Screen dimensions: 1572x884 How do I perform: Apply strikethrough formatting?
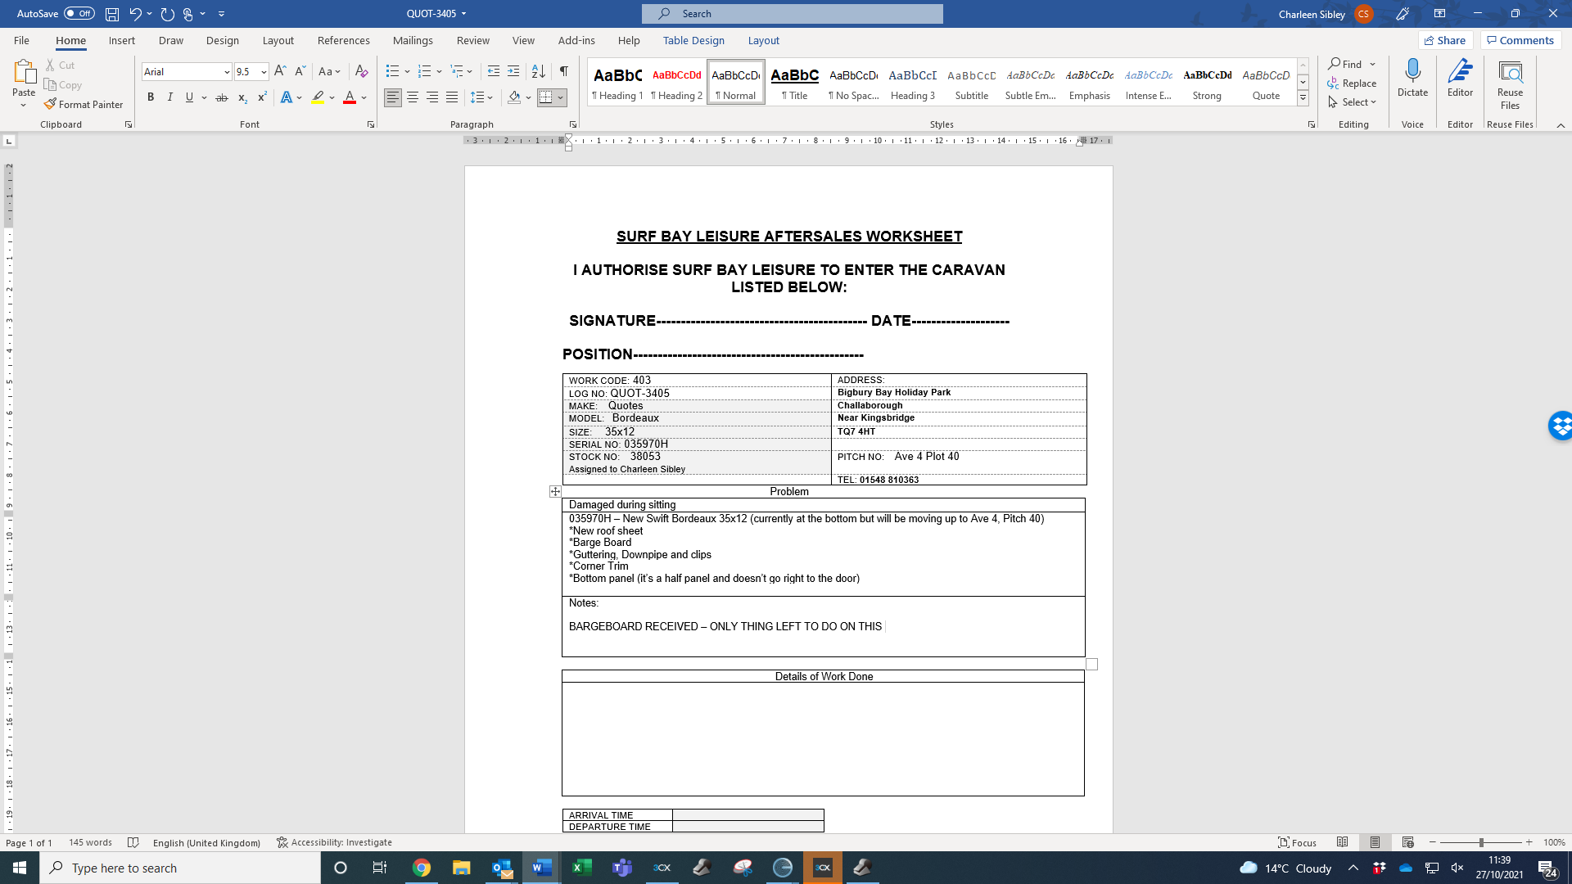(221, 97)
